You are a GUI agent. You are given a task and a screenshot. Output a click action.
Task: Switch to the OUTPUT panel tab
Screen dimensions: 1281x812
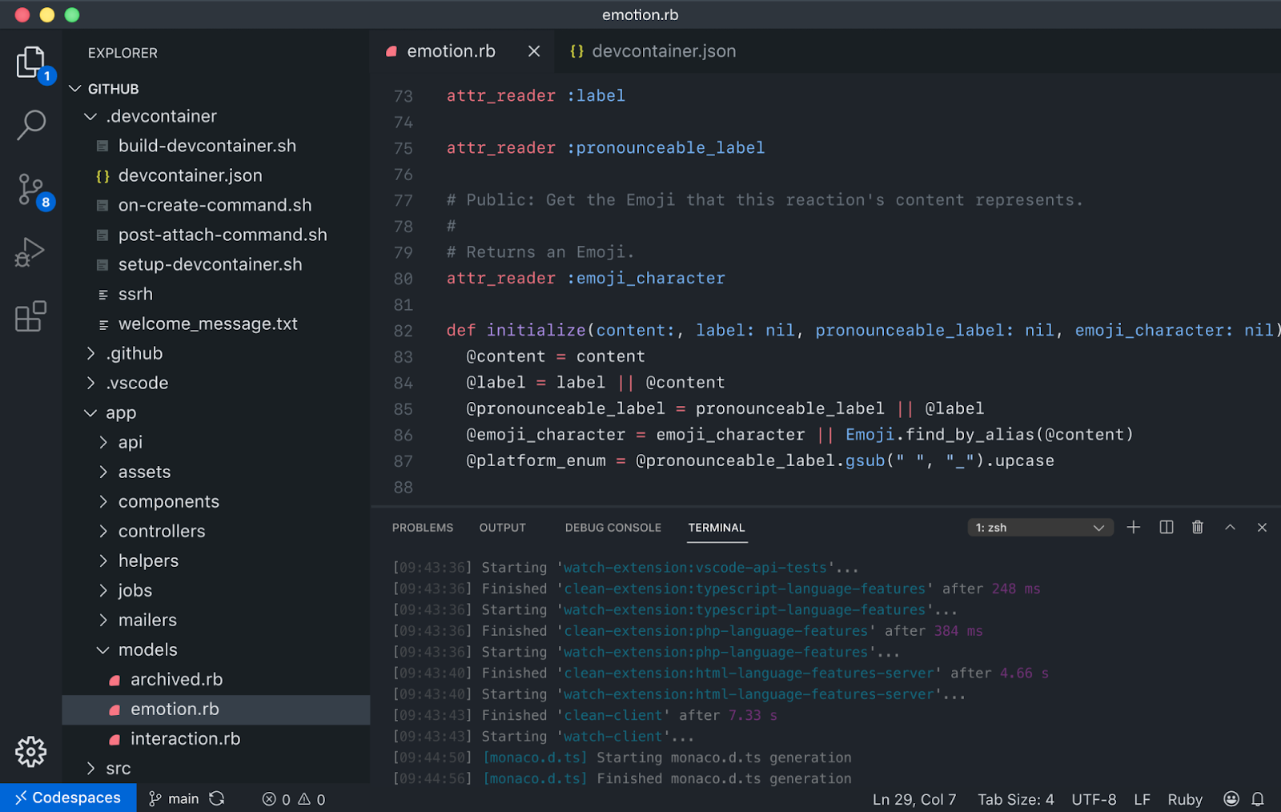[503, 528]
